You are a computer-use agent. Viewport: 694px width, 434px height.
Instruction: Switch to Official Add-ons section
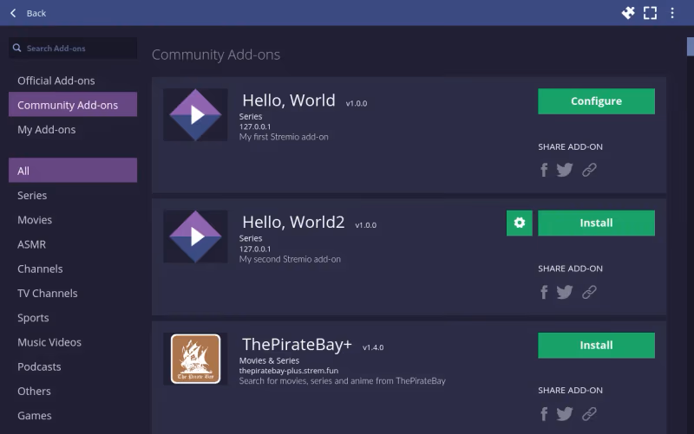coord(56,81)
